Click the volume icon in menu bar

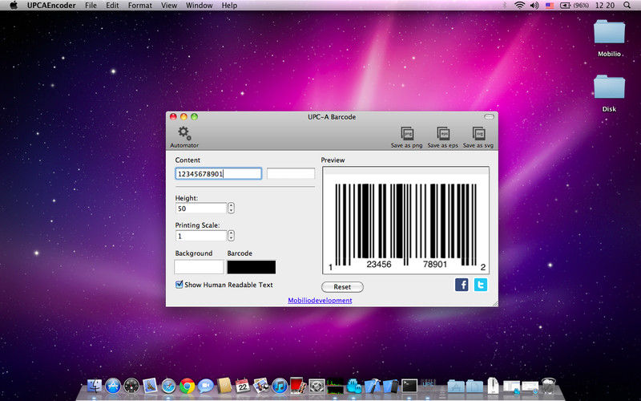point(534,6)
